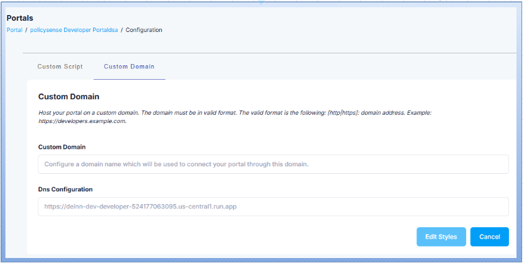Click the Dns Configuration field label
This screenshot has width=524, height=263.
pyautogui.click(x=65, y=189)
